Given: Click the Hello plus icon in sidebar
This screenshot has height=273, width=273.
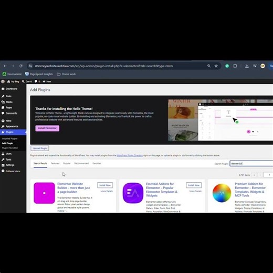Looking at the screenshot, I should 3,121.
